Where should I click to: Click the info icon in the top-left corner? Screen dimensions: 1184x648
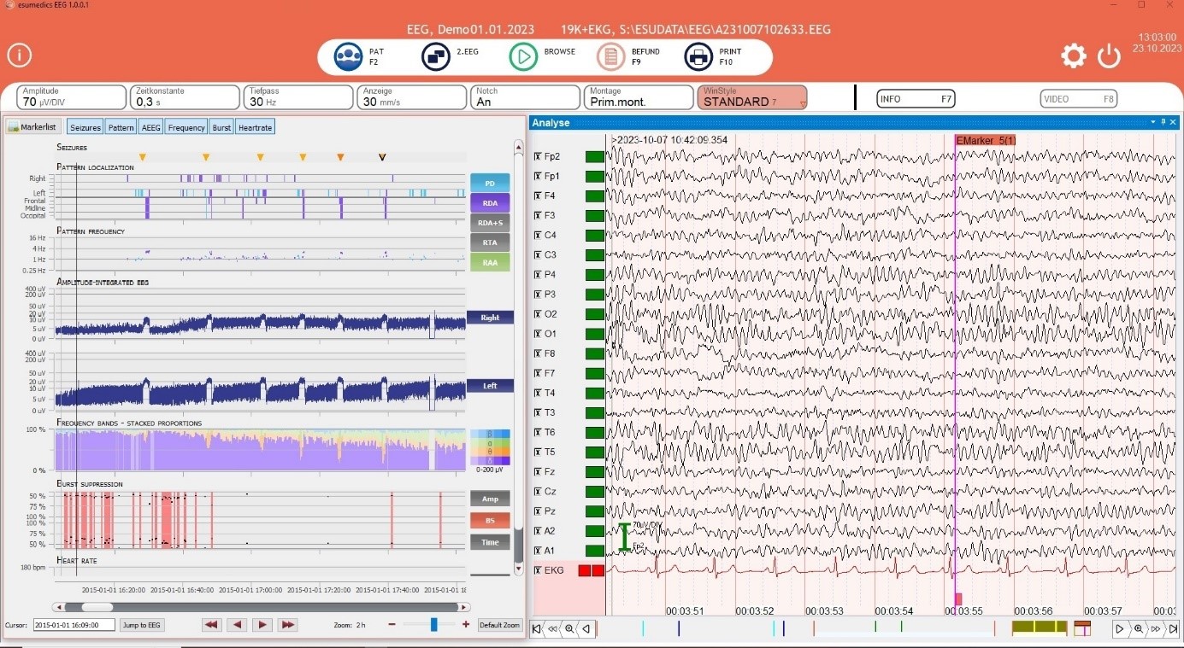(x=19, y=55)
